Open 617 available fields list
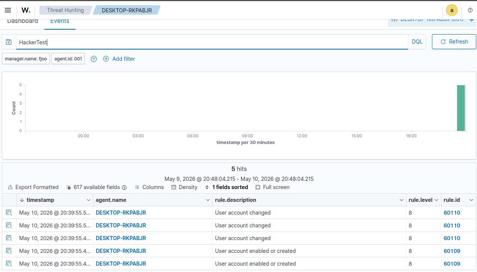Image resolution: width=477 pixels, height=272 pixels. (93, 187)
